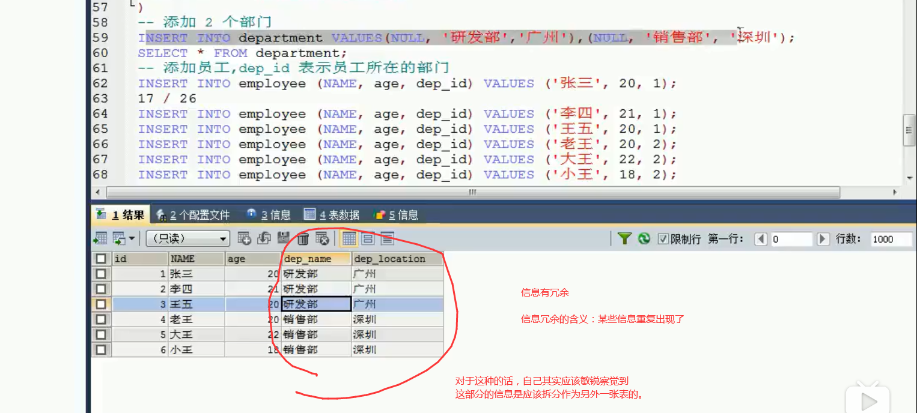Select the 大王 name cell
917x413 pixels.
pos(196,334)
